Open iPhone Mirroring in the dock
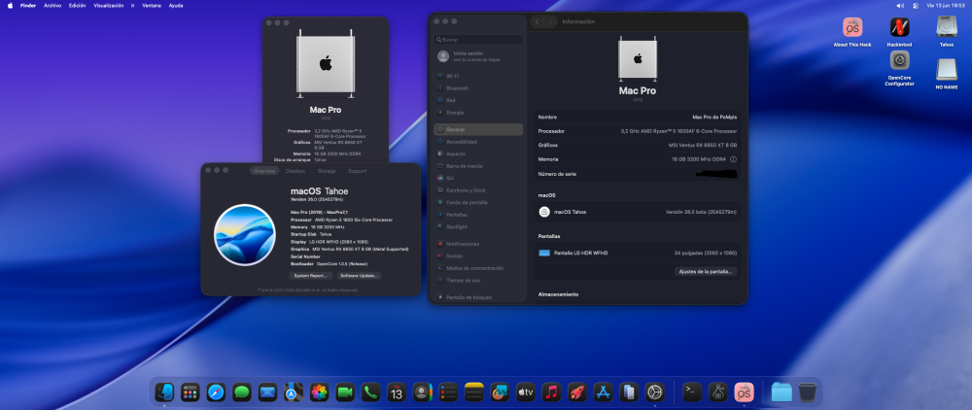This screenshot has height=410, width=972. click(629, 393)
